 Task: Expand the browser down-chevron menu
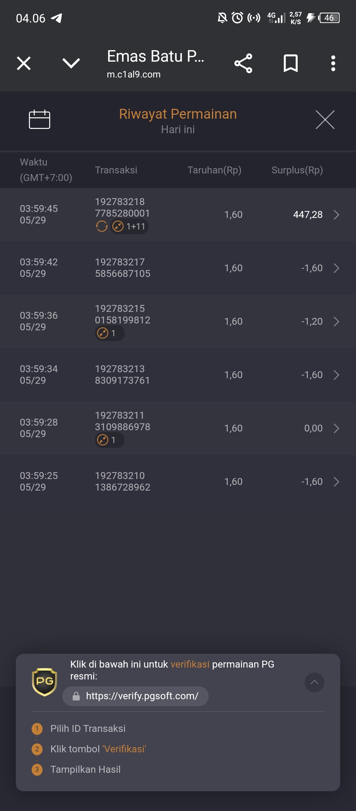point(71,63)
